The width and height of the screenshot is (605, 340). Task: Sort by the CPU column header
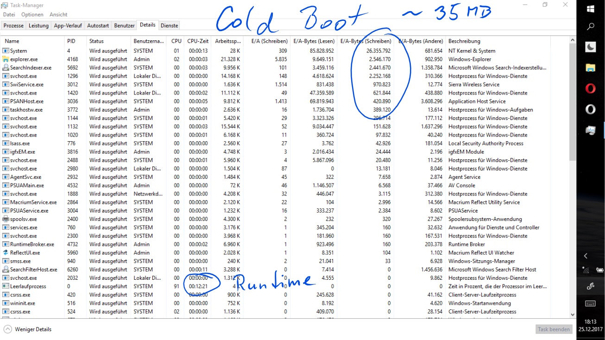(175, 41)
